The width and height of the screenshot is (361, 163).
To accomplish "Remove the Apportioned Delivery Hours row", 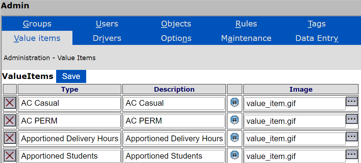I will (x=10, y=138).
